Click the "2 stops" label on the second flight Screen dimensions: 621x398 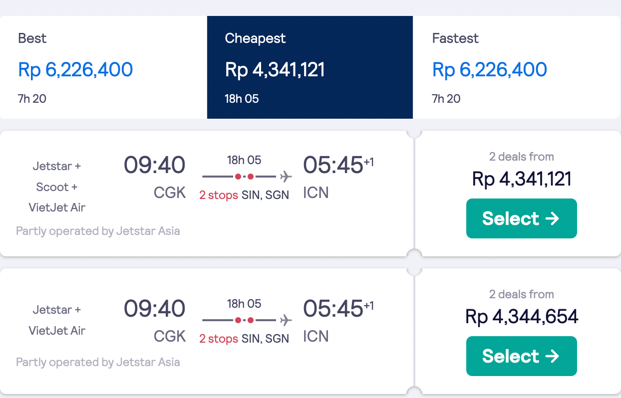(x=219, y=339)
